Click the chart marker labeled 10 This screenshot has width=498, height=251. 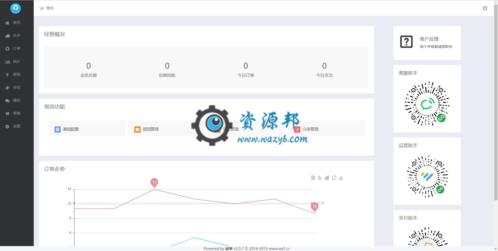pos(315,207)
